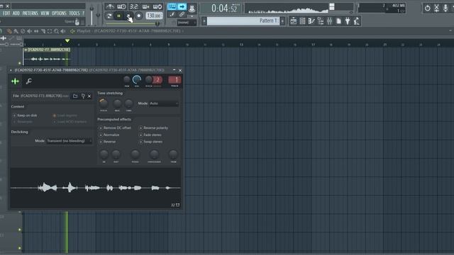Add a new pattern with plus button
This screenshot has width=454, height=255.
pos(282,21)
